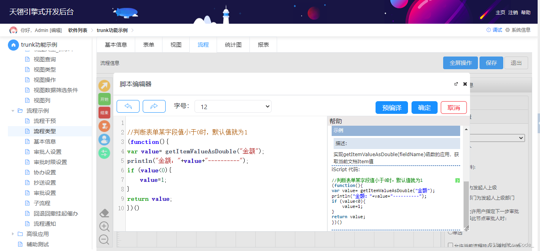This screenshot has height=251, width=540.
Task: Open the 字号 font size dropdown
Action: 233,106
